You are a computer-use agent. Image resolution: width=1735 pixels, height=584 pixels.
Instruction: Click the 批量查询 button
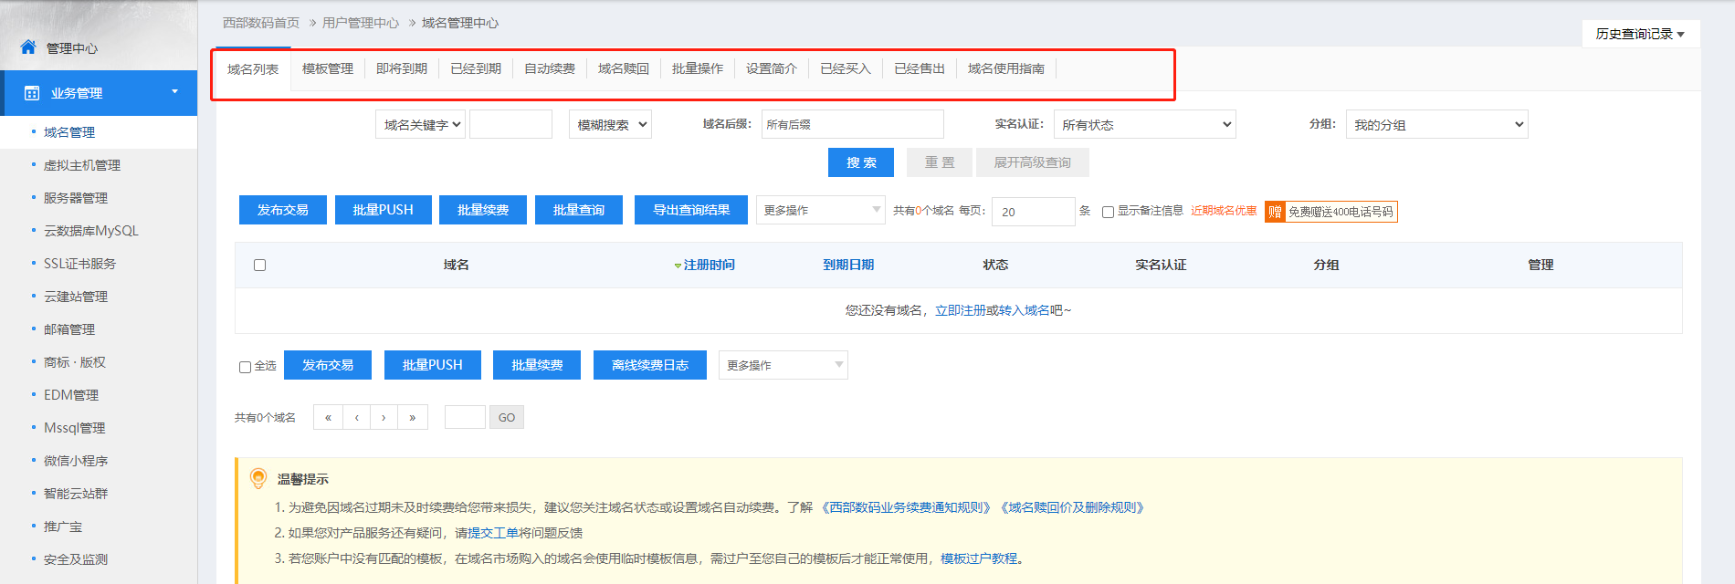[x=579, y=210]
